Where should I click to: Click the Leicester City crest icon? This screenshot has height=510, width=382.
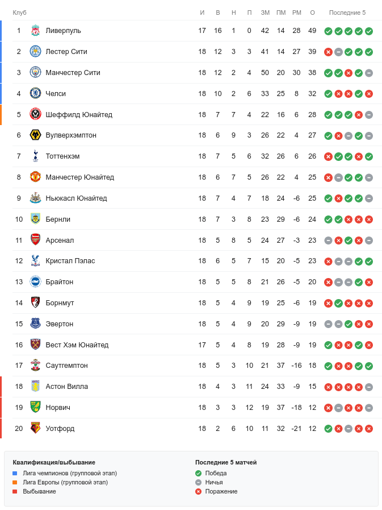coord(35,52)
